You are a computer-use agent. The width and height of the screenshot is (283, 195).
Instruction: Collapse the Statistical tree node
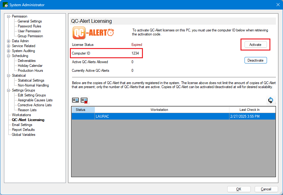coord(8,76)
